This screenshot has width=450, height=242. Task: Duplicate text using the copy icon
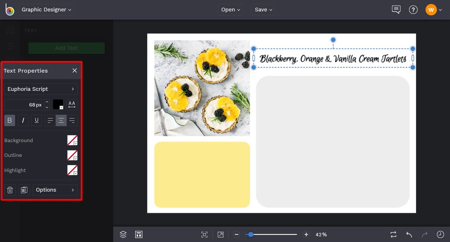tap(24, 190)
